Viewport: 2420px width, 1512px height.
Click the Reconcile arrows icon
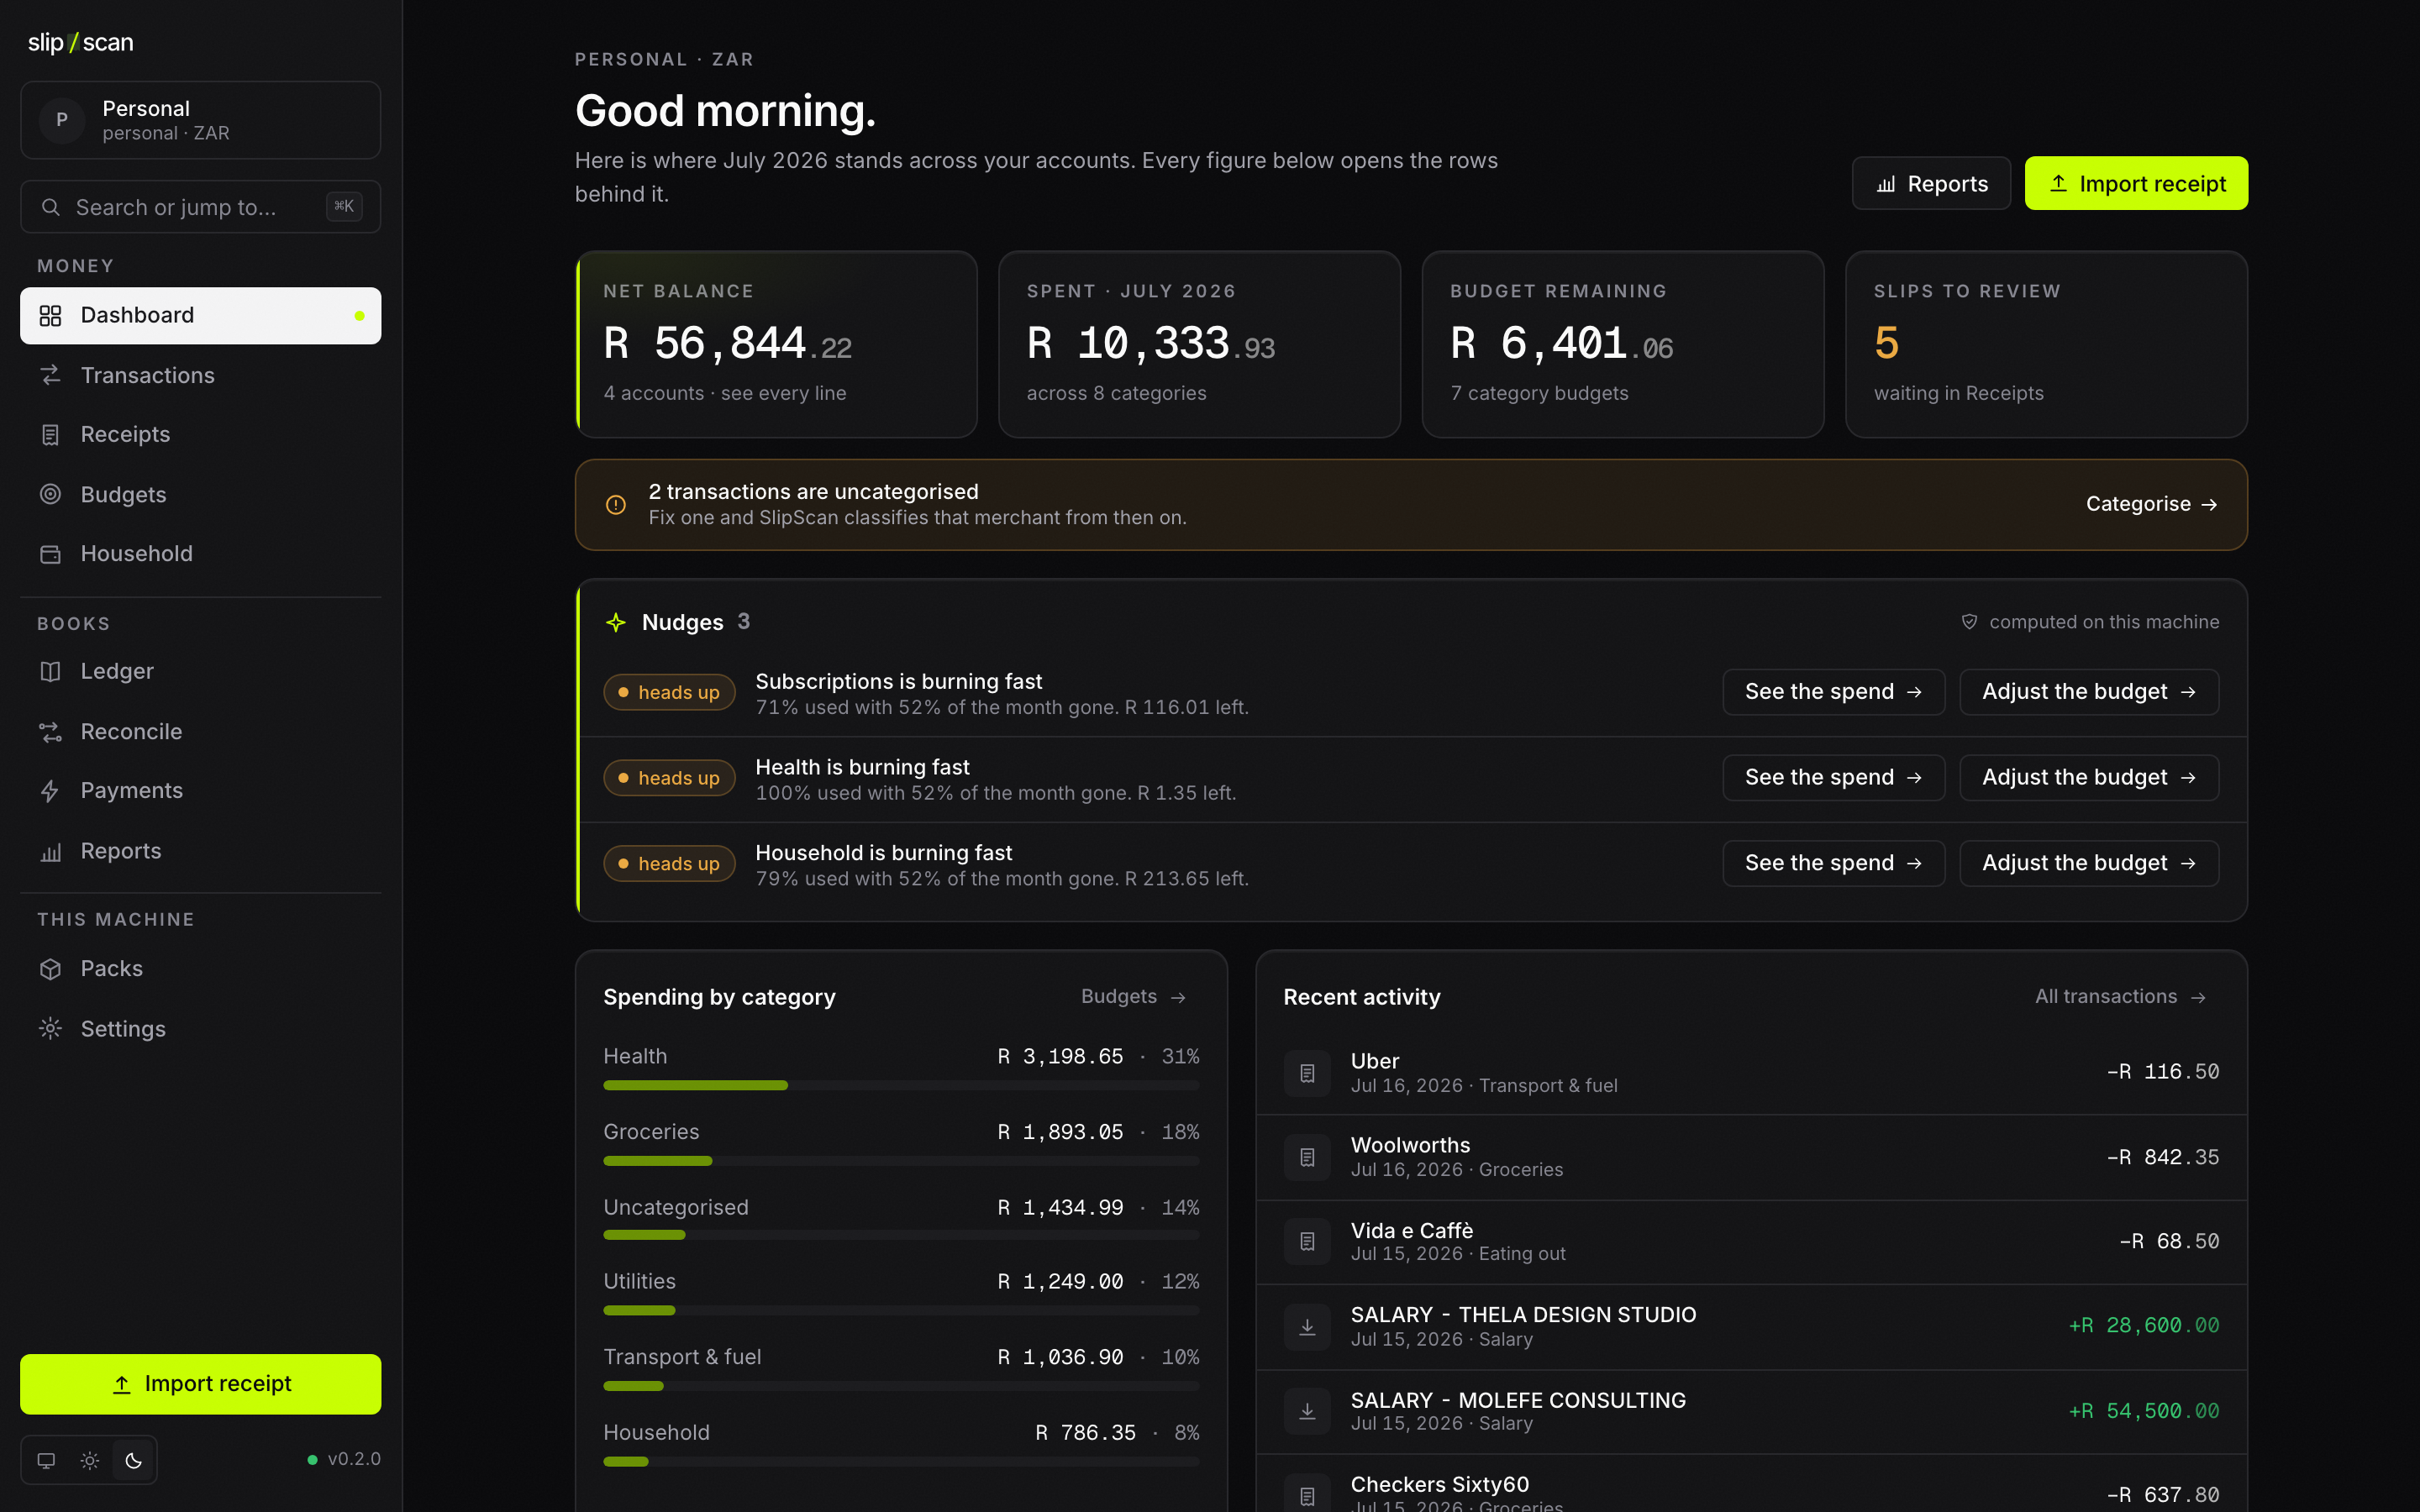50,732
